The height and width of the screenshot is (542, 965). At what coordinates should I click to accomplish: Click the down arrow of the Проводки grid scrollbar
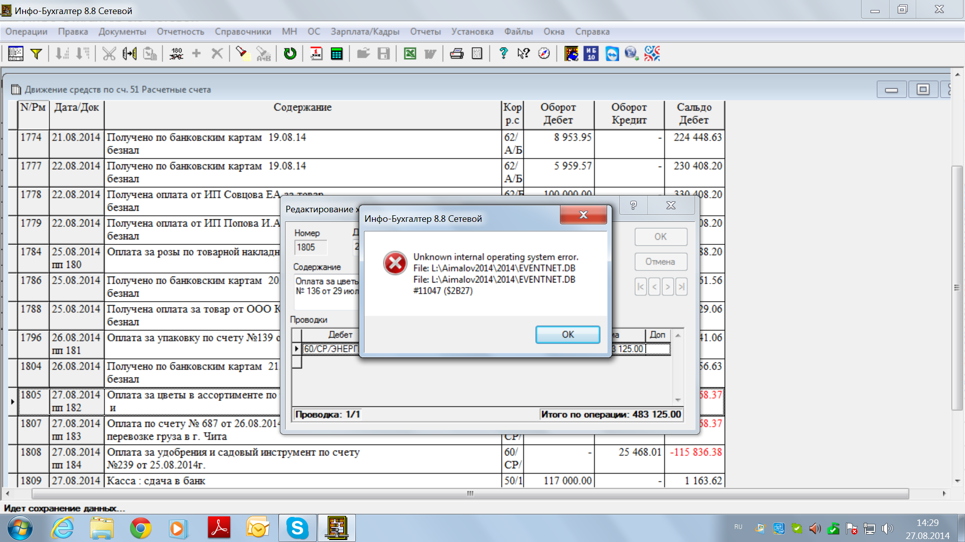[x=678, y=400]
